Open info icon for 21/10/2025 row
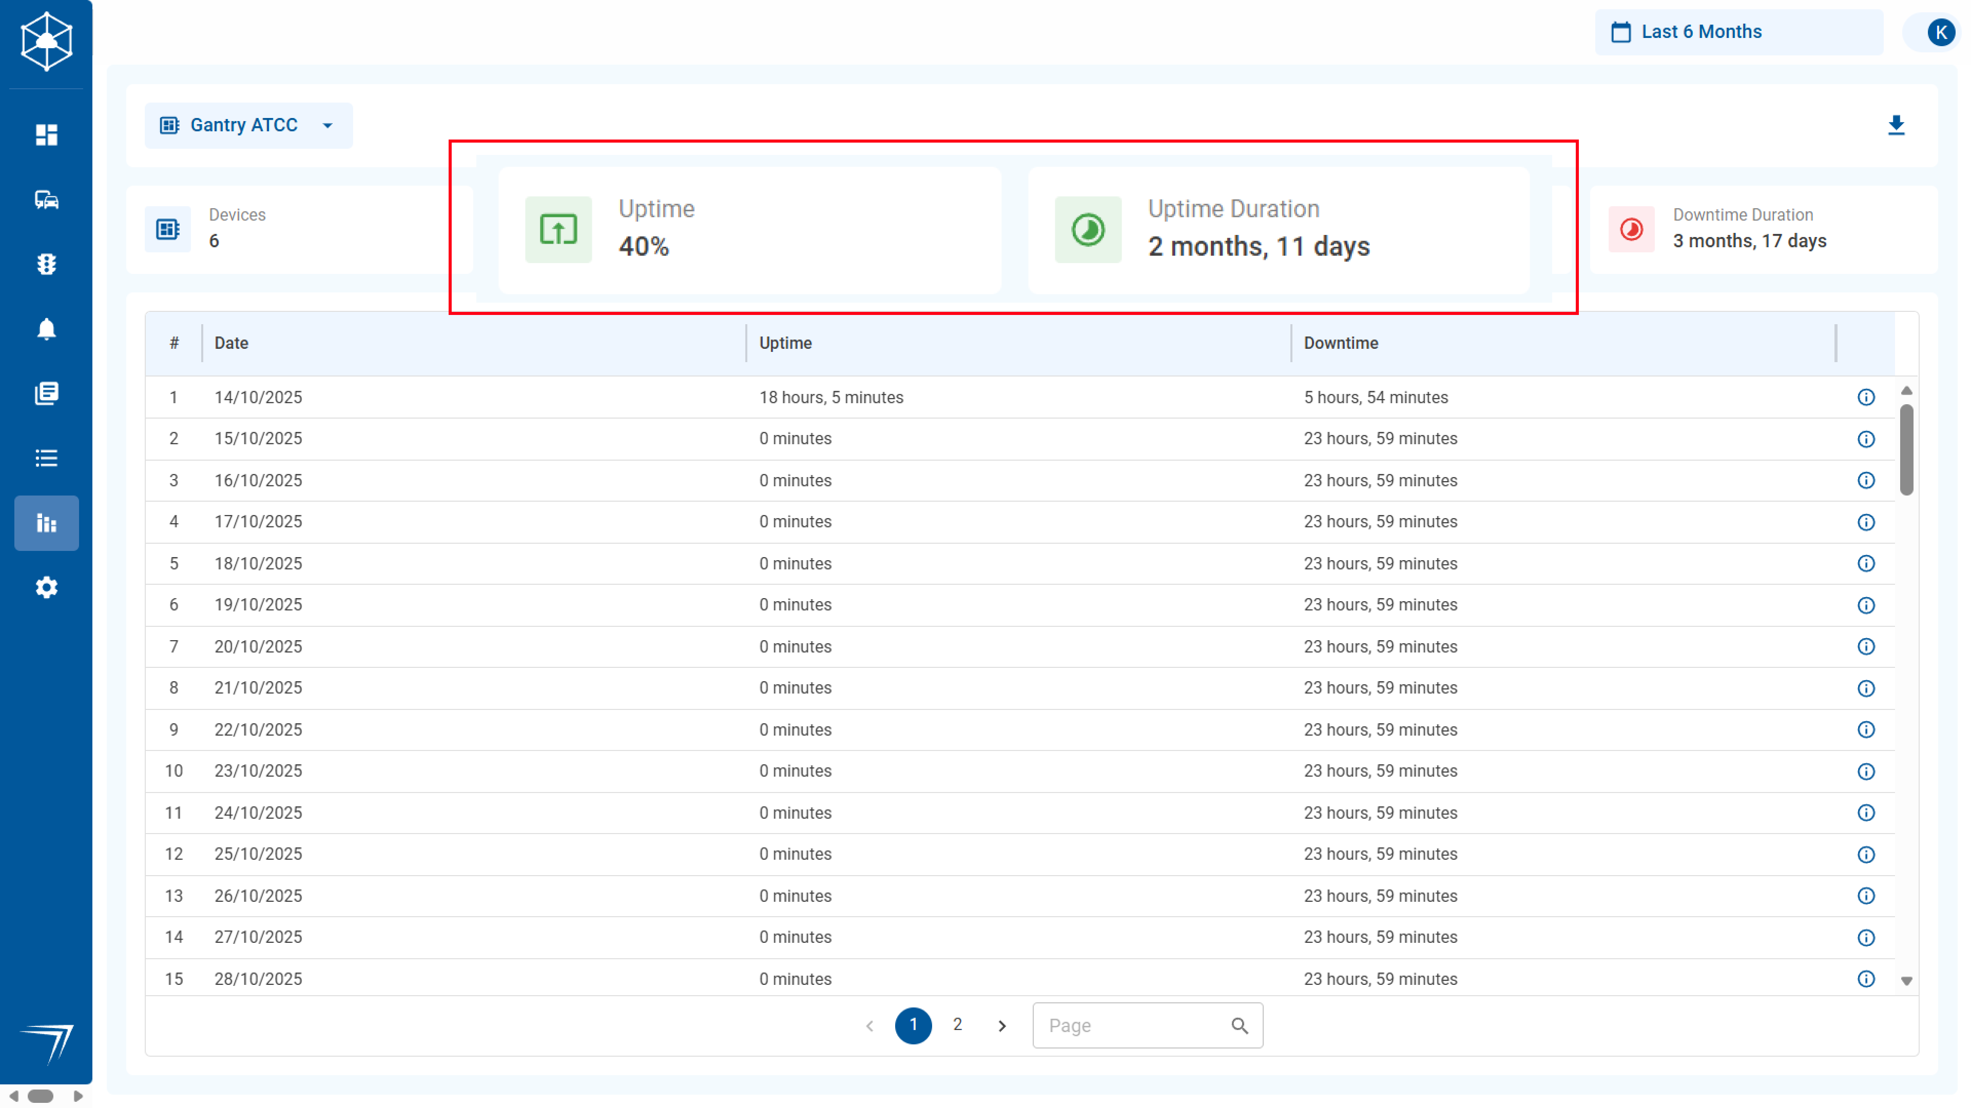The image size is (1971, 1108). pos(1866,688)
